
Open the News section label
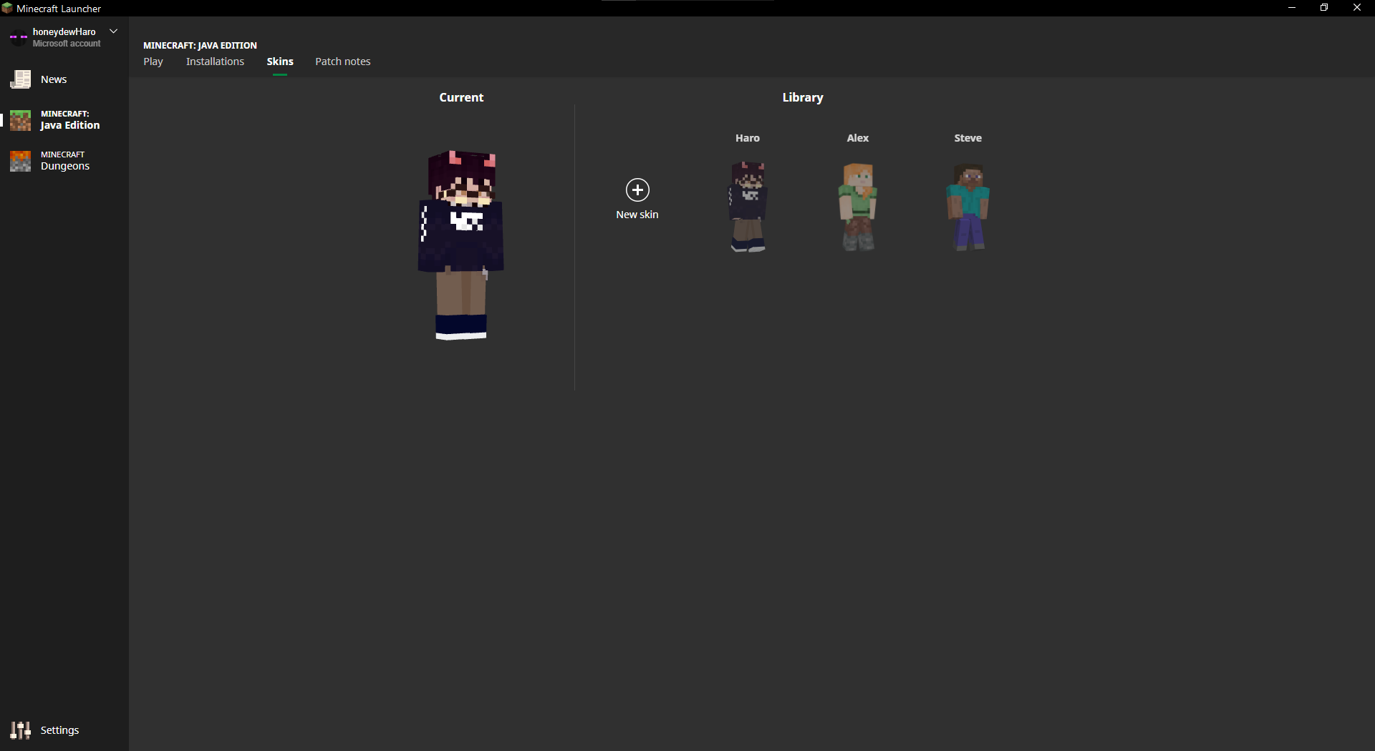54,79
